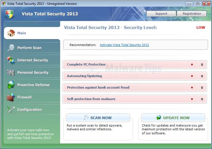The image size is (212, 149).
Task: Click the Configuration tools icon
Action: coord(11,110)
